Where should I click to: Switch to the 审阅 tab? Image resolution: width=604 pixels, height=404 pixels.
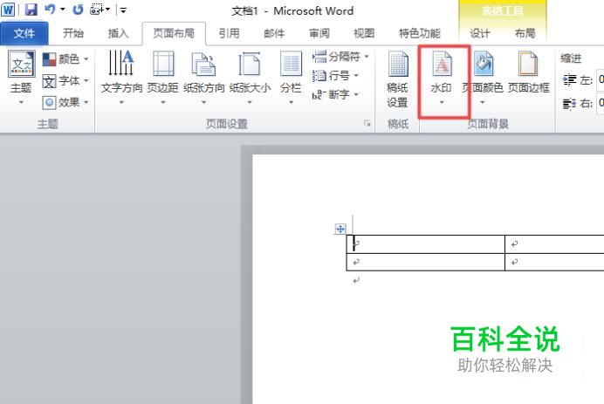coord(319,33)
